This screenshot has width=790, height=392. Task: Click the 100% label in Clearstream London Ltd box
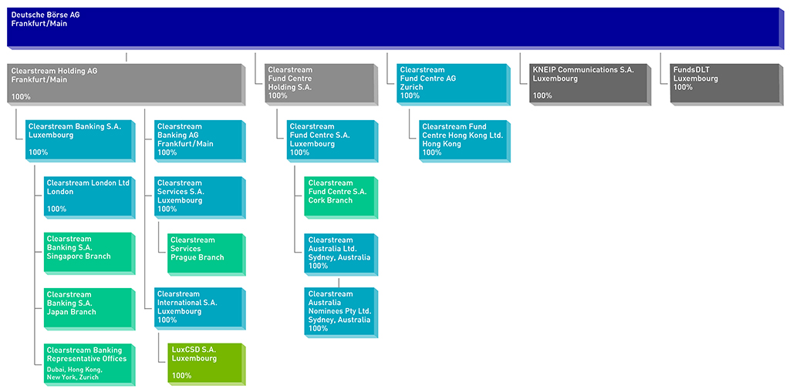56,209
